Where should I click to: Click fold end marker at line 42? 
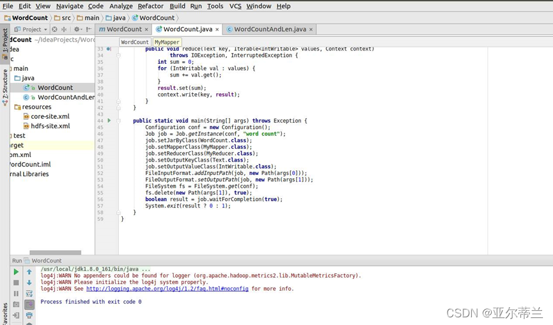118,108
